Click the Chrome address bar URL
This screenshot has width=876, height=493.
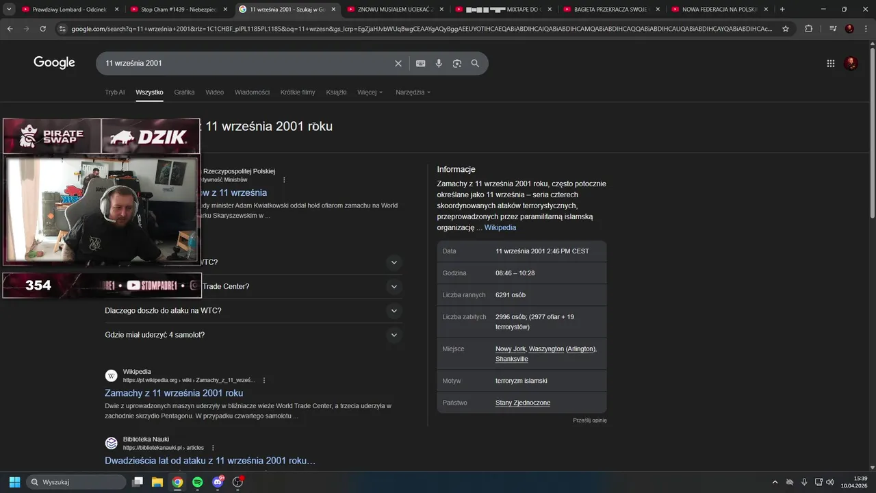(421, 29)
